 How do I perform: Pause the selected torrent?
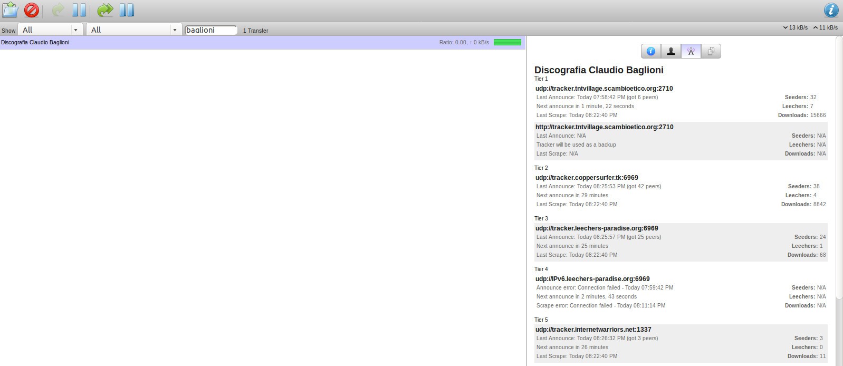(x=79, y=10)
